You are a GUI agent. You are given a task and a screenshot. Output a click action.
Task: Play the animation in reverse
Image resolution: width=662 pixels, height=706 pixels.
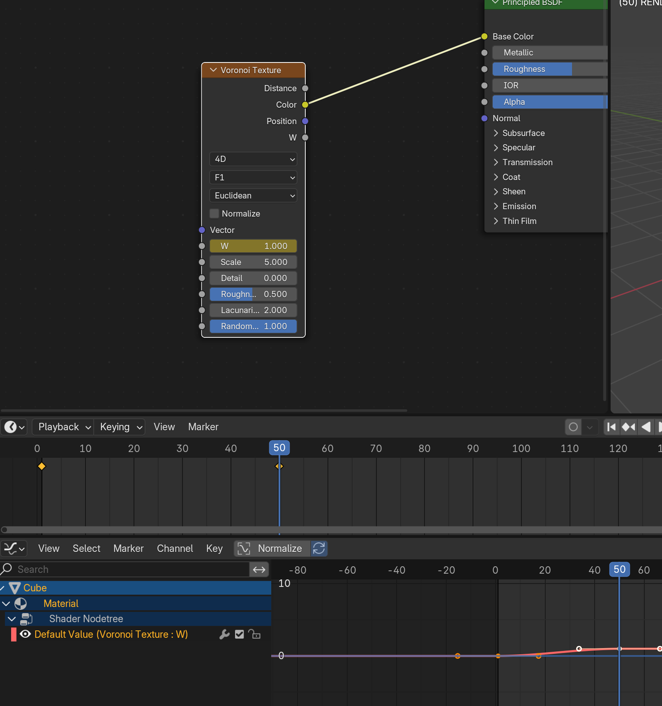coord(646,427)
